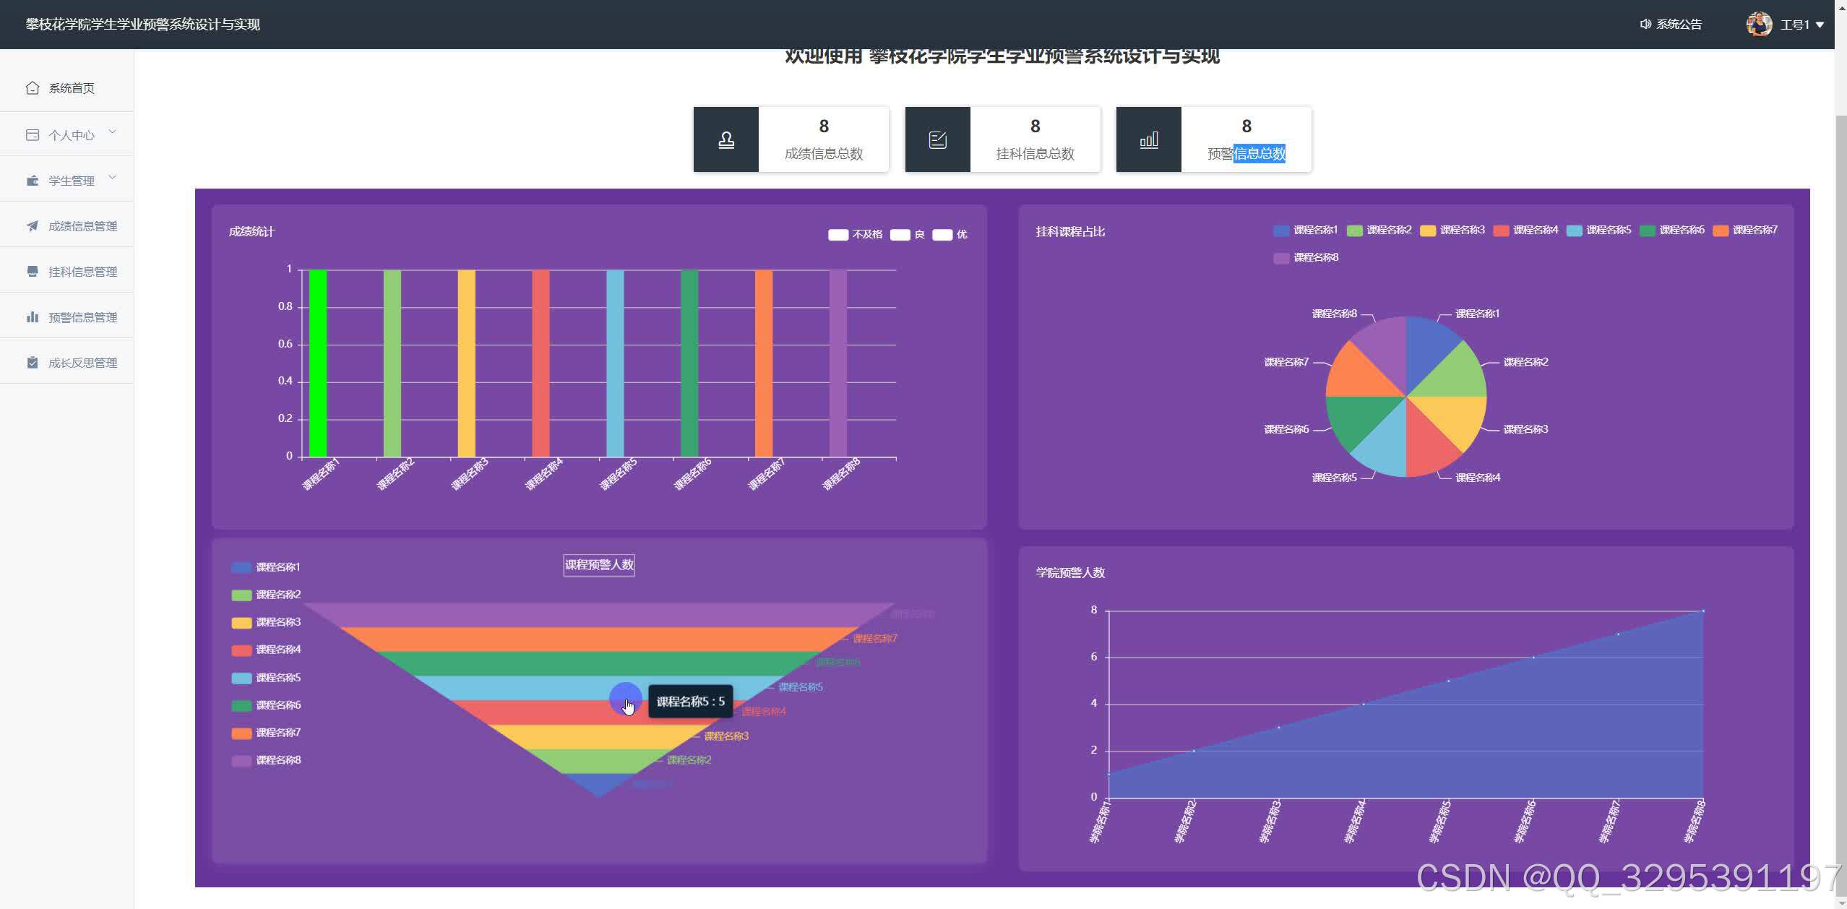Click the stamp icon on 成绩信息总数 card
The height and width of the screenshot is (909, 1847).
[x=726, y=140]
